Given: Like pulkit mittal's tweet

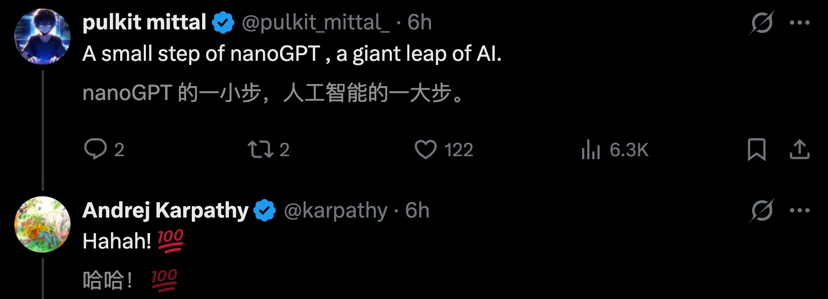Looking at the screenshot, I should 426,149.
